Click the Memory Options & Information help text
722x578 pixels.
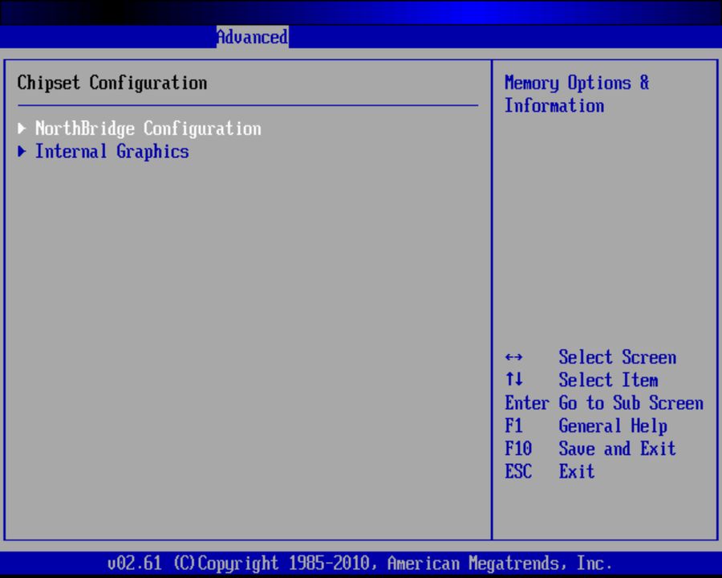pyautogui.click(x=577, y=94)
